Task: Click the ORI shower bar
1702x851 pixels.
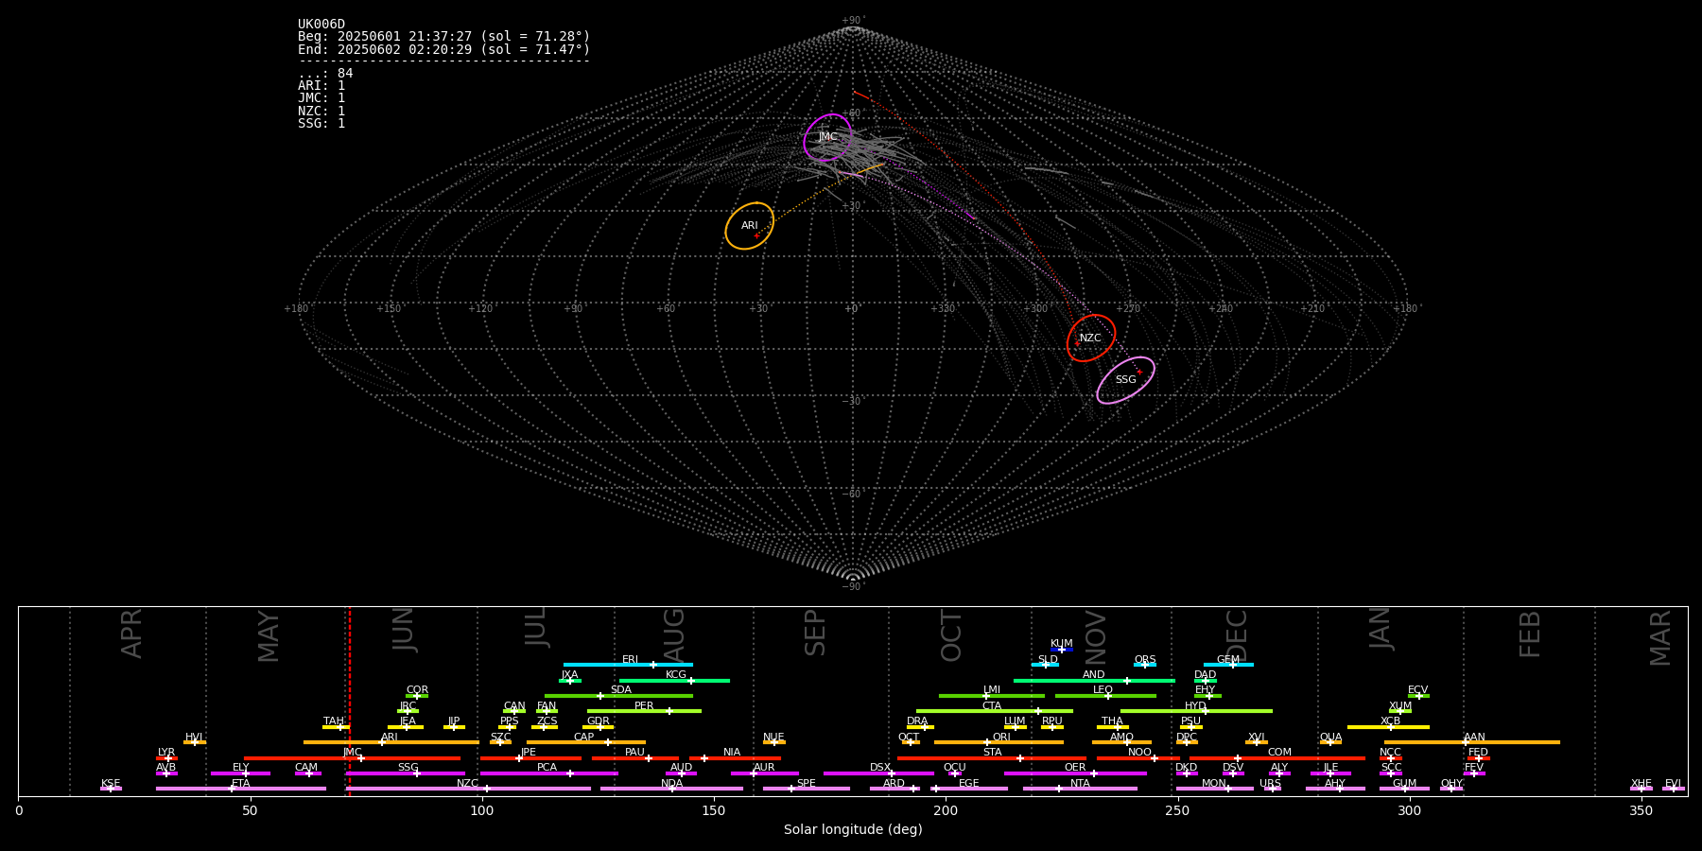Action: click(999, 742)
